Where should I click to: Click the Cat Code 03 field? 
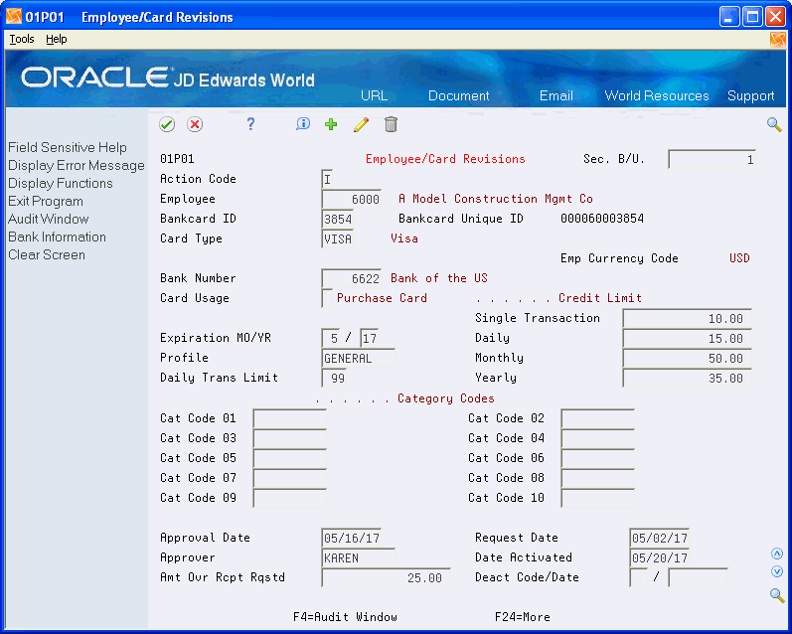290,438
